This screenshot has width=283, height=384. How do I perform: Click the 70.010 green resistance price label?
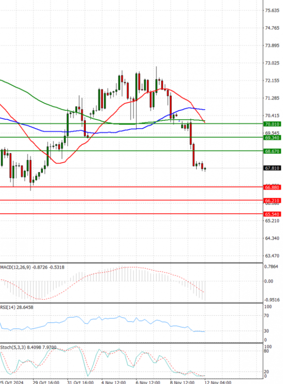273,124
